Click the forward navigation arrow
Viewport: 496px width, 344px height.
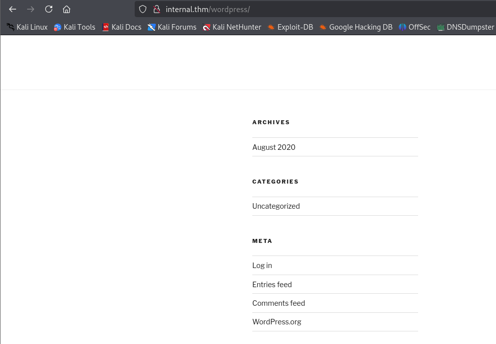click(31, 9)
